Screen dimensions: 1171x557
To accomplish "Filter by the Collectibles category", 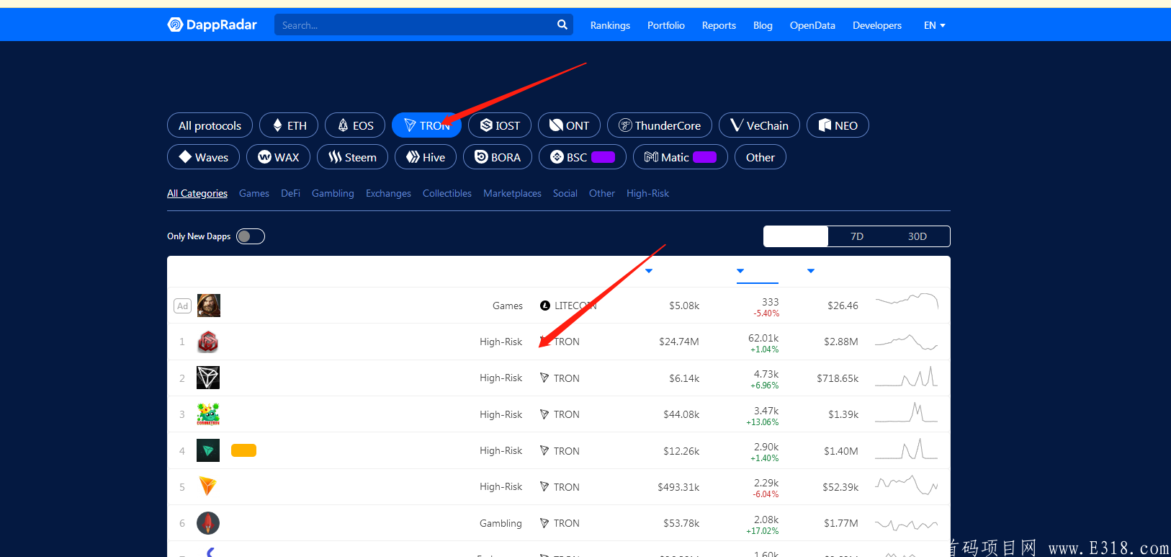I will coord(447,193).
